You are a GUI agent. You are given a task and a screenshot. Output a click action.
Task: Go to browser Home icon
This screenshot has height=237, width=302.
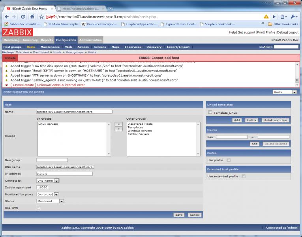[x=32, y=17]
